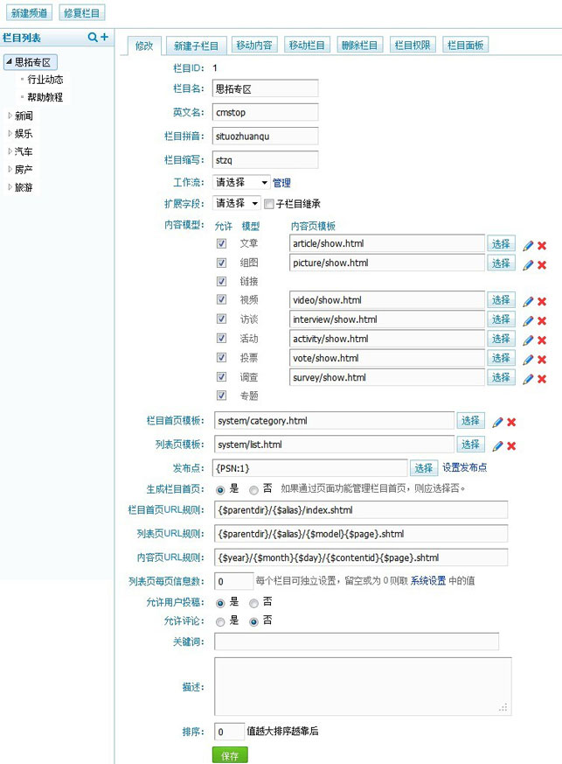Toggle the 链接 model checkbox
Screen dimensions: 562x764
(x=221, y=281)
